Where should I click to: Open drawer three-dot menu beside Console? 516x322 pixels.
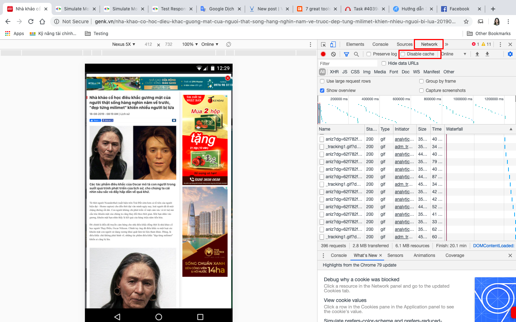pyautogui.click(x=323, y=255)
